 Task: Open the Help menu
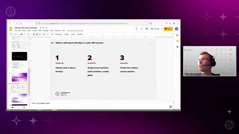point(63,31)
